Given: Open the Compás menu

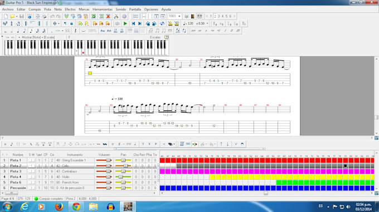Looking at the screenshot, I should [35, 9].
